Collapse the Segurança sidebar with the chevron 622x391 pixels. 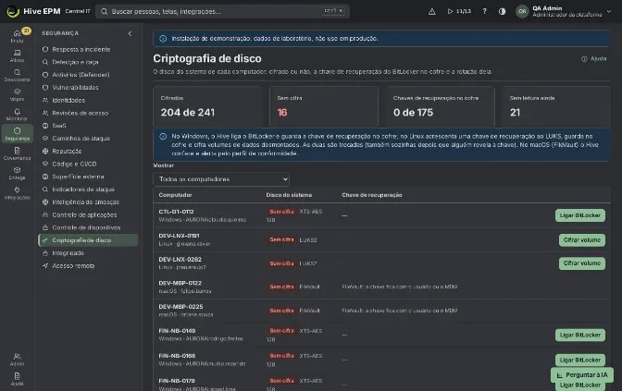pyautogui.click(x=130, y=33)
